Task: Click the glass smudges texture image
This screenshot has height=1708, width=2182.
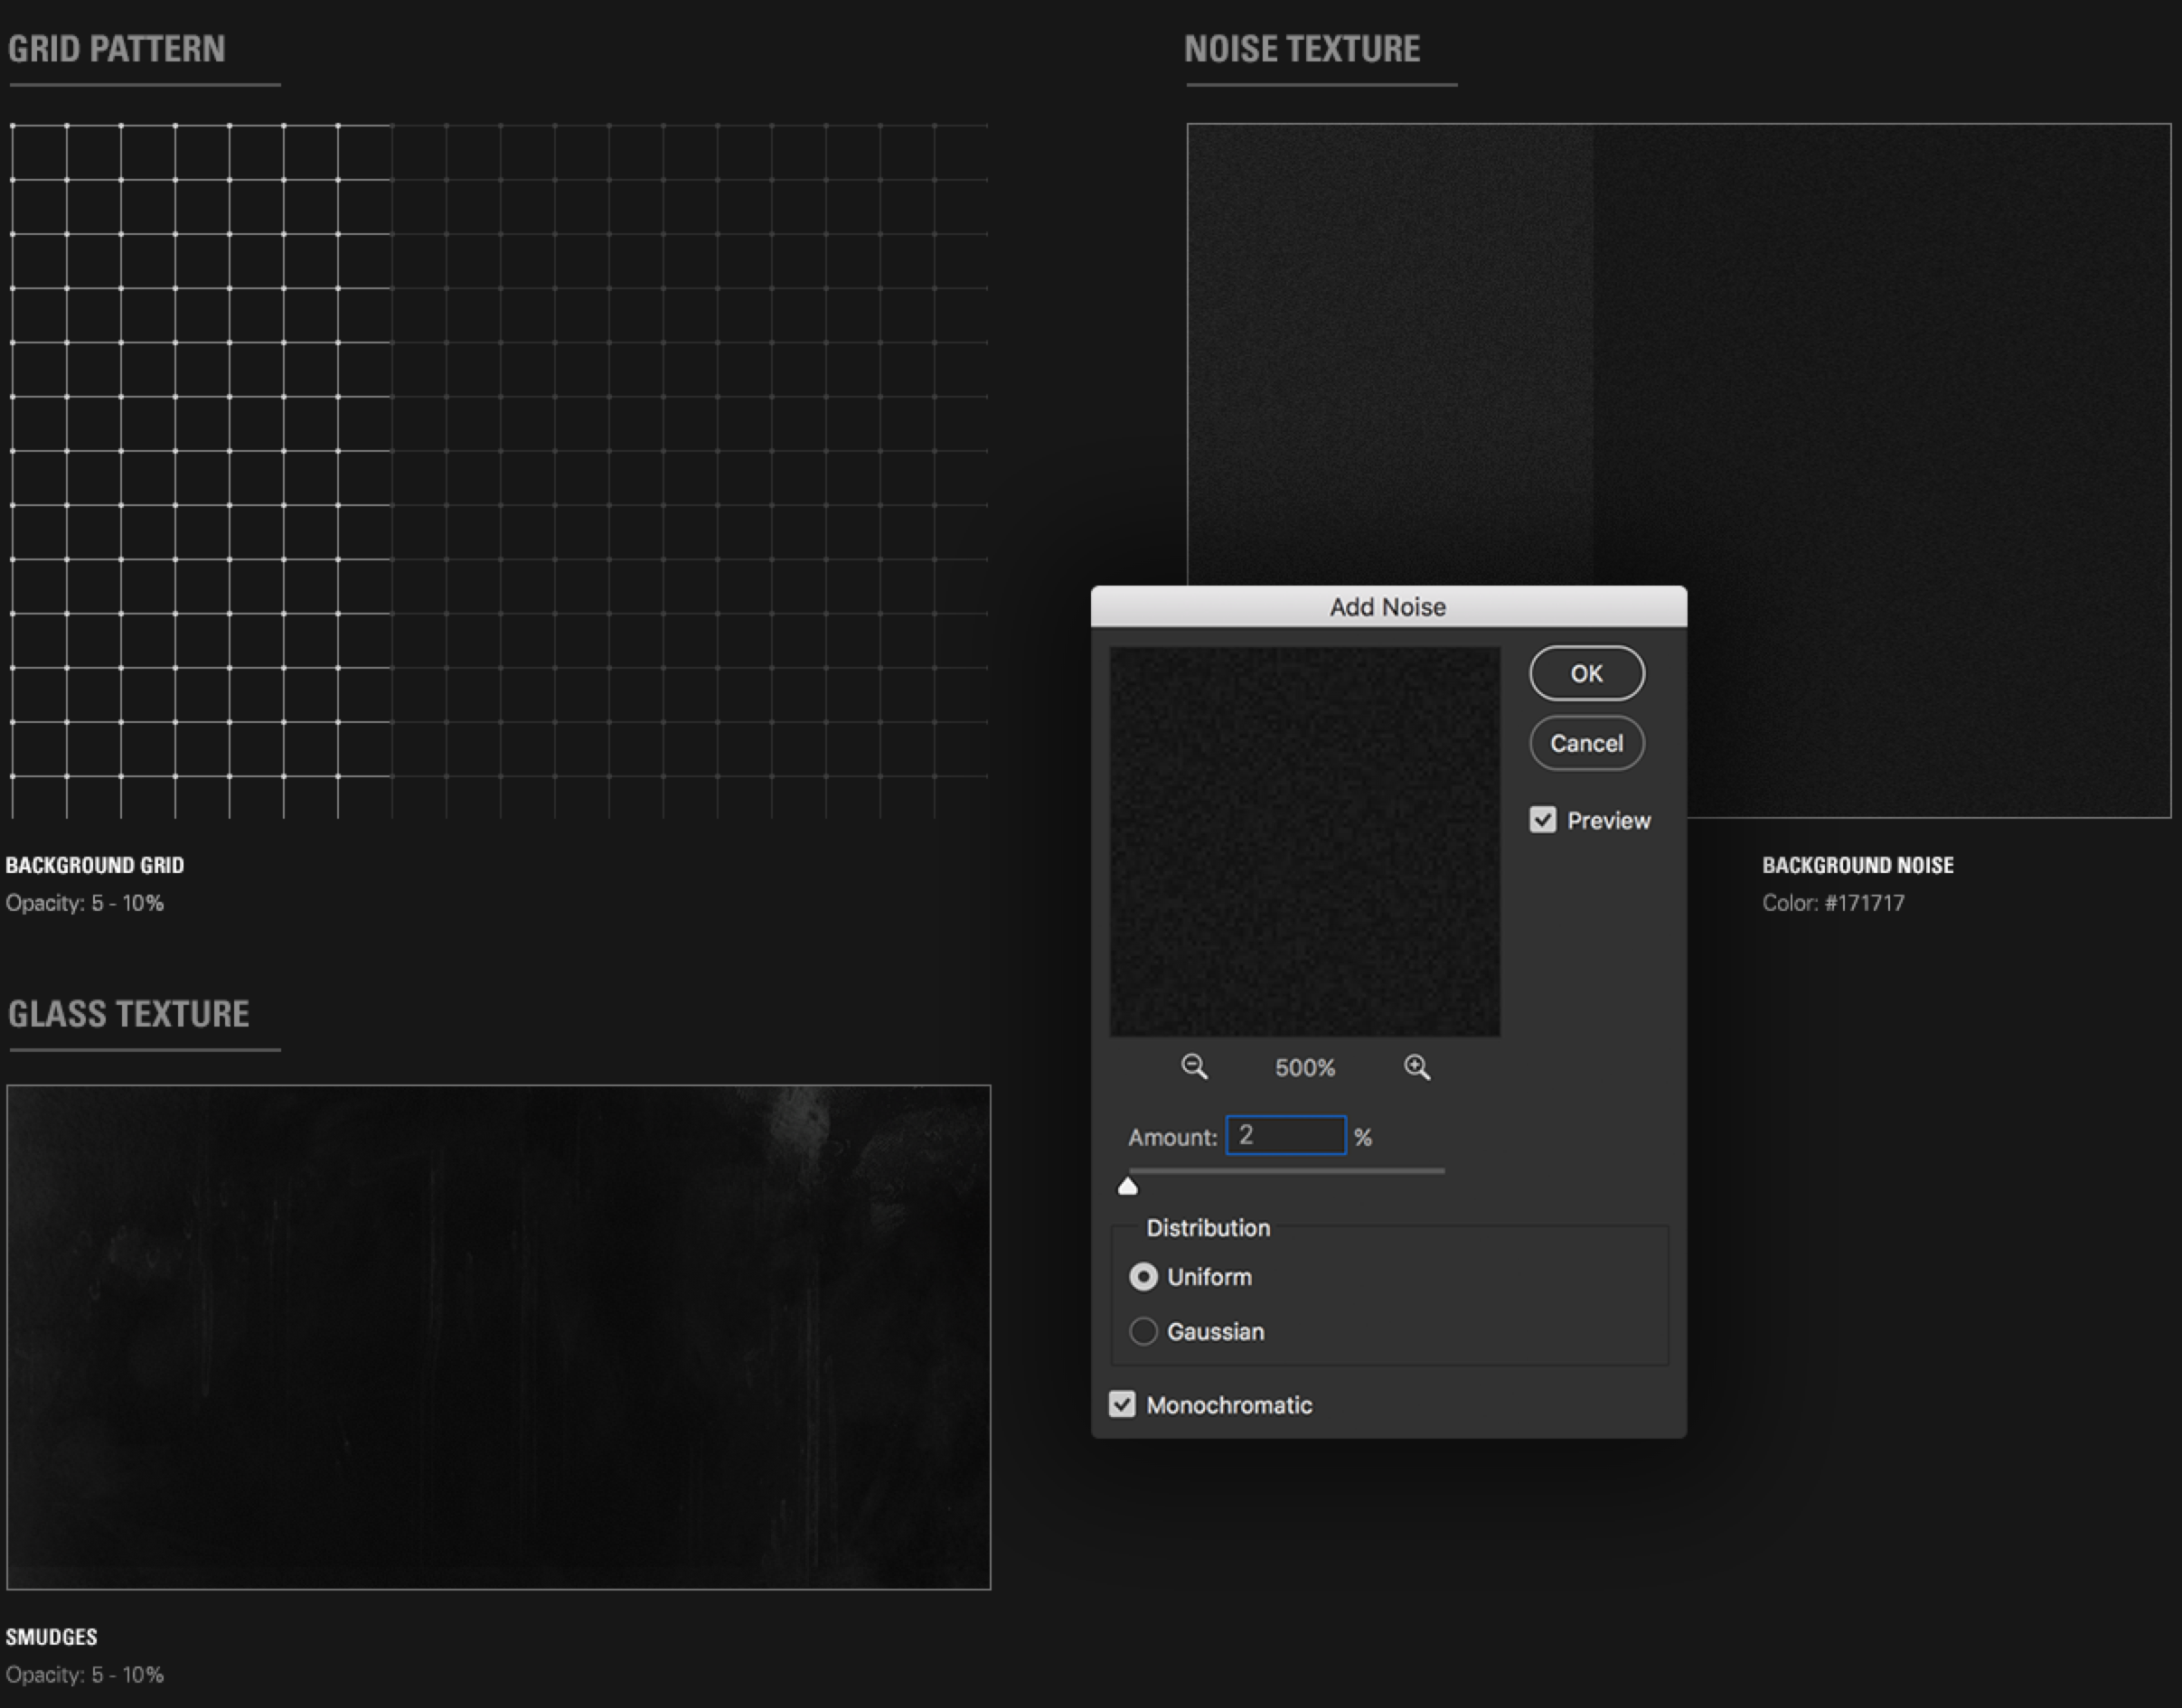Action: (x=498, y=1336)
